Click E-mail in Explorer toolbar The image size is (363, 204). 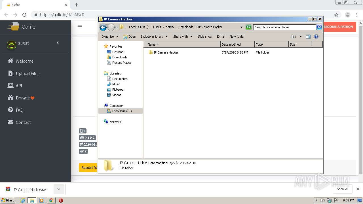221,37
